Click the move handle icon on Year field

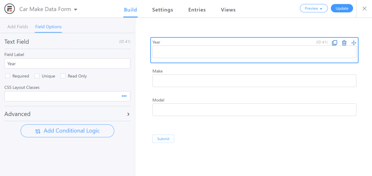point(354,43)
